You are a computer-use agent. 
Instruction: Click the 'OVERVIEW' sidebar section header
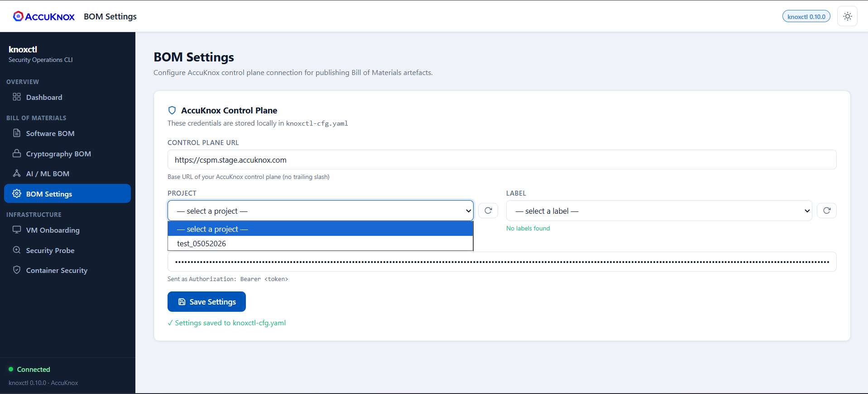(23, 82)
